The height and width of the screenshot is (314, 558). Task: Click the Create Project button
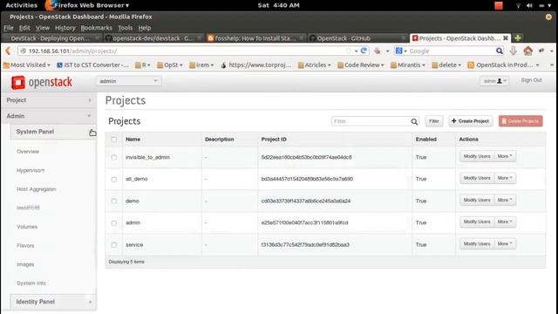pyautogui.click(x=471, y=121)
